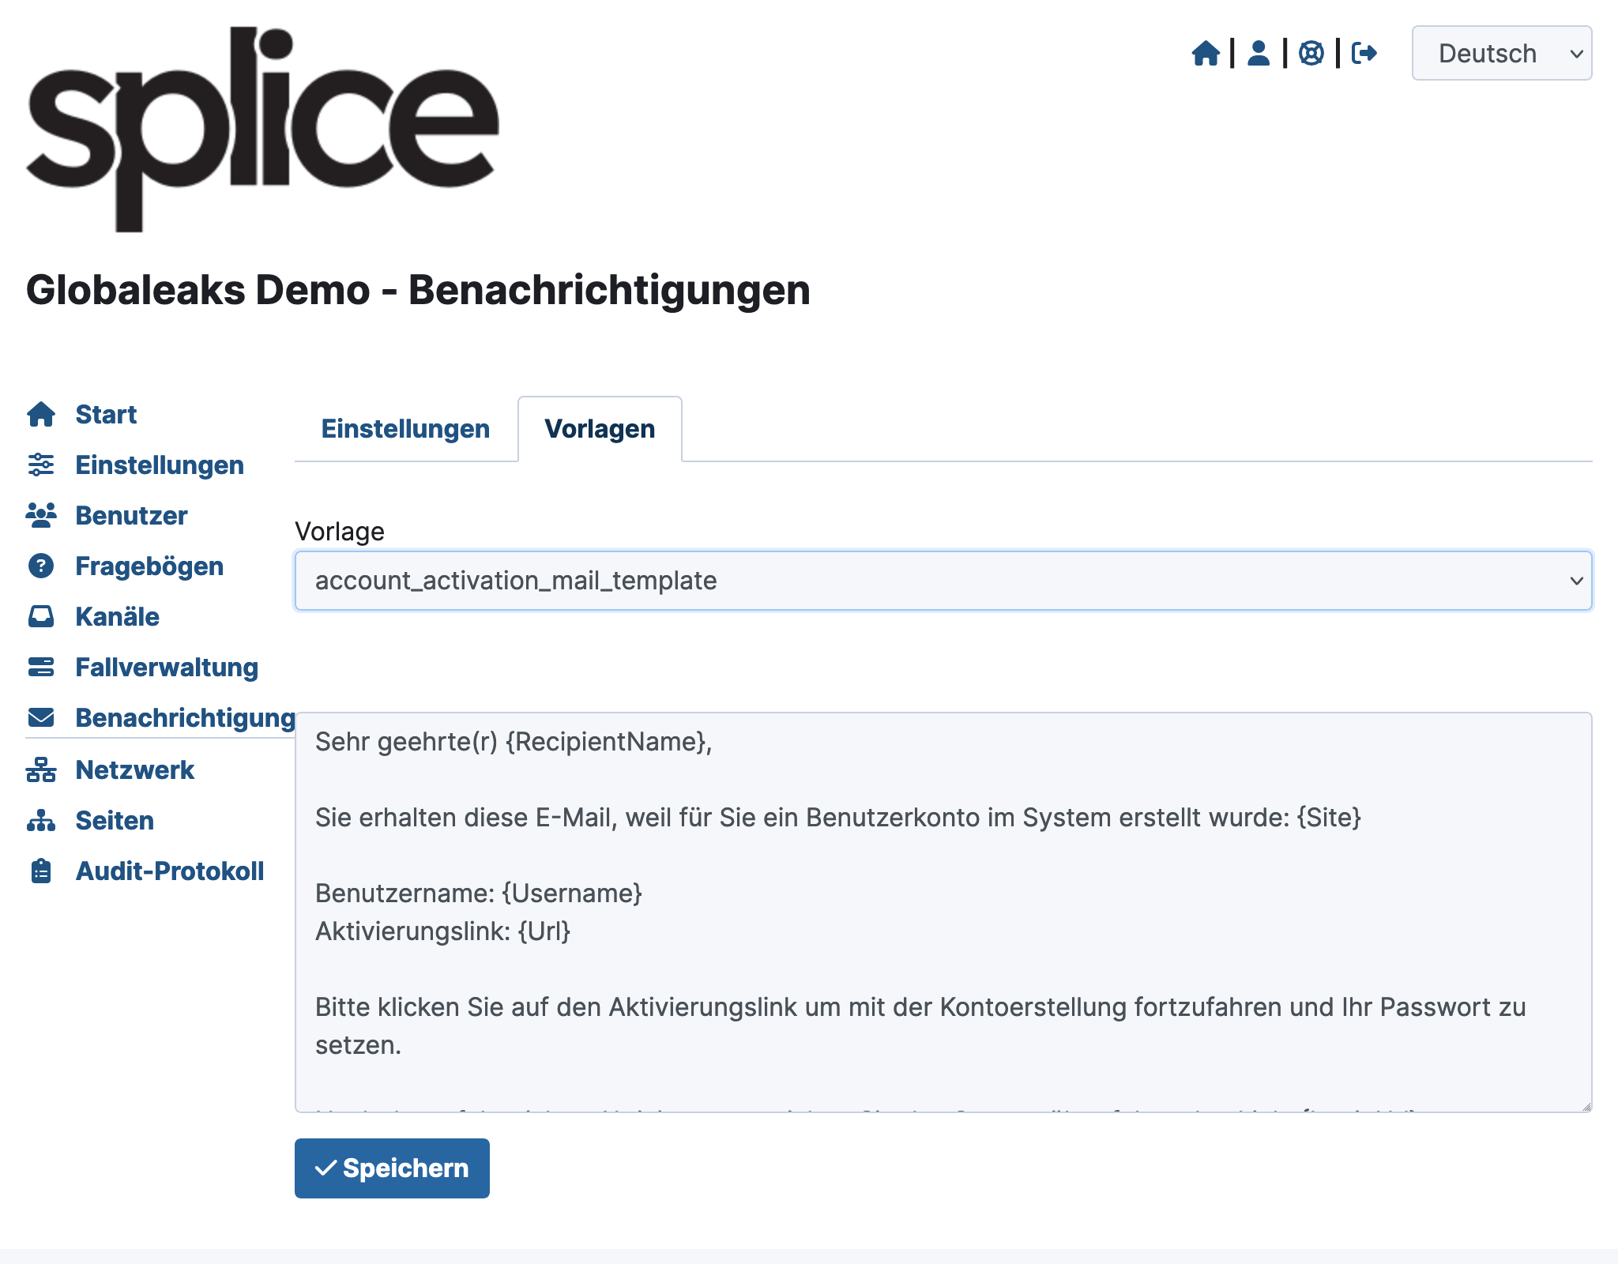Open Fragebögen in the sidebar
This screenshot has height=1264, width=1618.
[x=149, y=566]
